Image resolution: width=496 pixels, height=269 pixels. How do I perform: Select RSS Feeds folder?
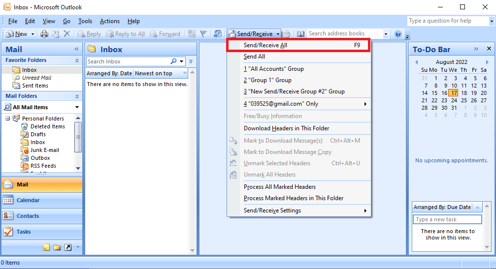coord(43,166)
